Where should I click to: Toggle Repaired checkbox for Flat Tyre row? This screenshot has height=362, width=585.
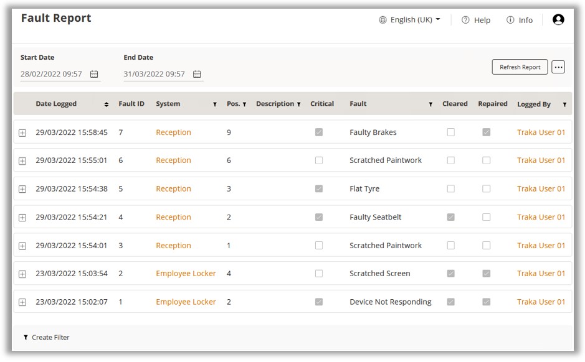[x=486, y=189]
